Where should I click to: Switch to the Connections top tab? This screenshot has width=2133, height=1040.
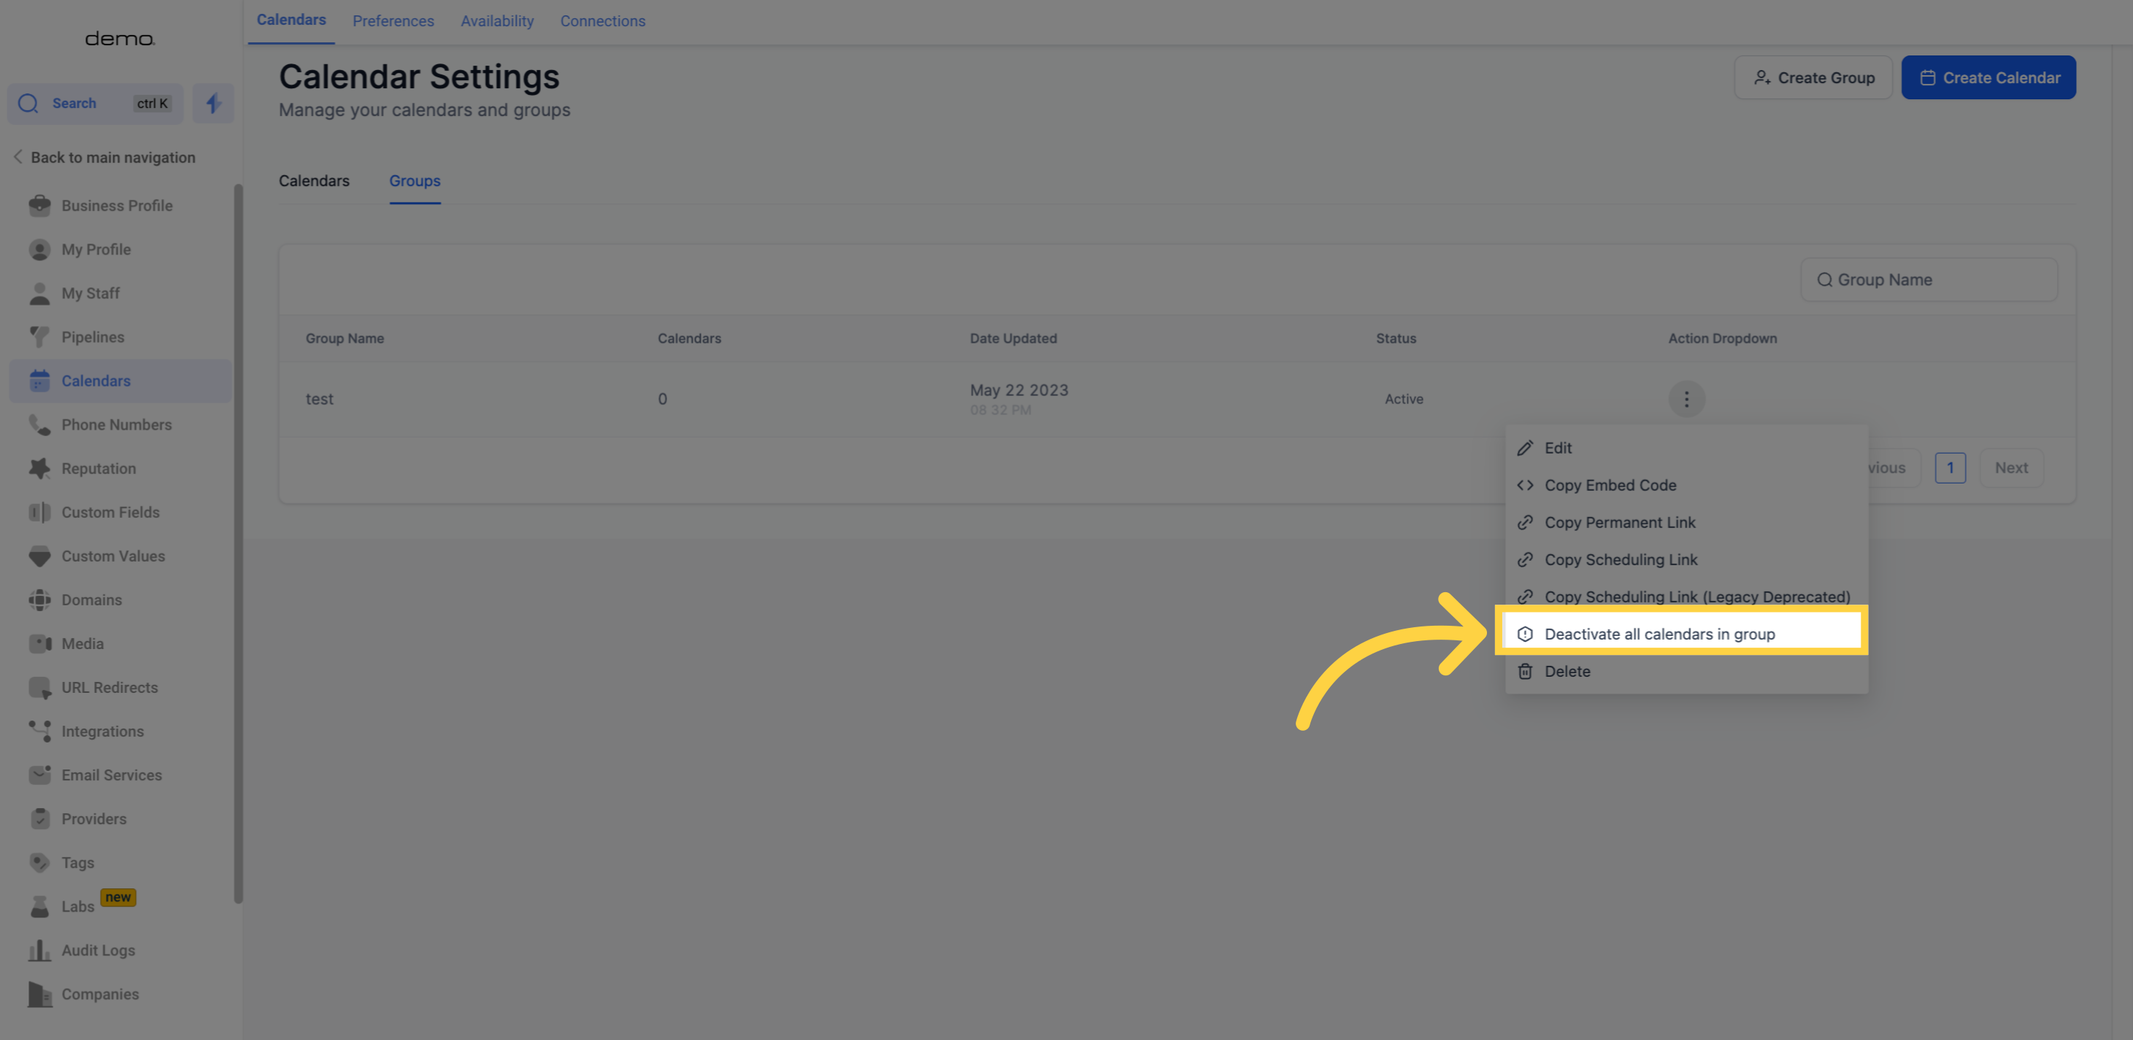click(x=602, y=21)
